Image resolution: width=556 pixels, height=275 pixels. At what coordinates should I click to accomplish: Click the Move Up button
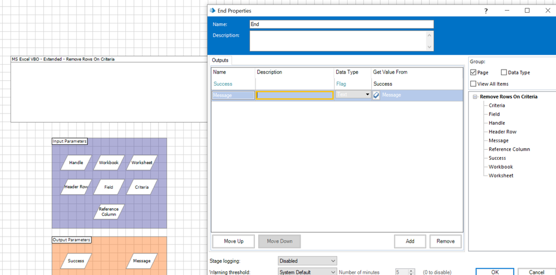(x=233, y=241)
